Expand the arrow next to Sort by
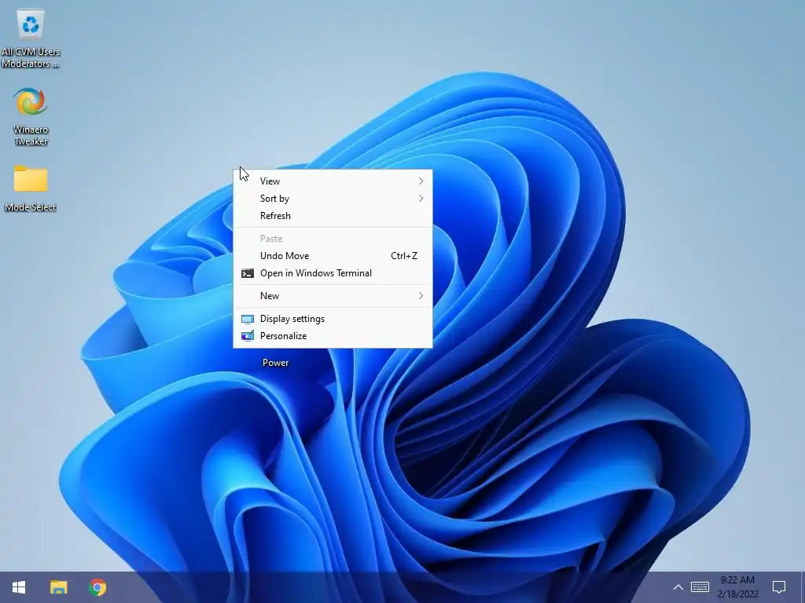 click(421, 199)
